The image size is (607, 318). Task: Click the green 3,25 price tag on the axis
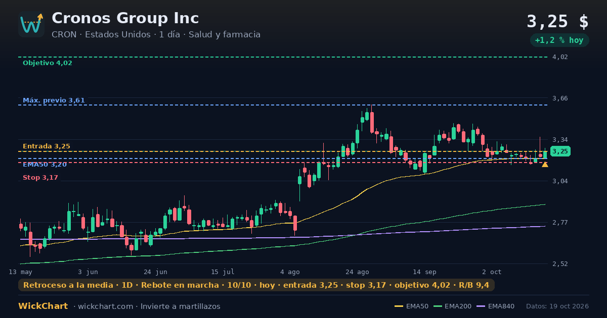[560, 151]
